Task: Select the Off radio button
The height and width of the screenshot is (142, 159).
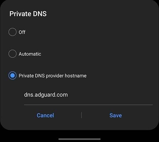Action: (x=12, y=32)
